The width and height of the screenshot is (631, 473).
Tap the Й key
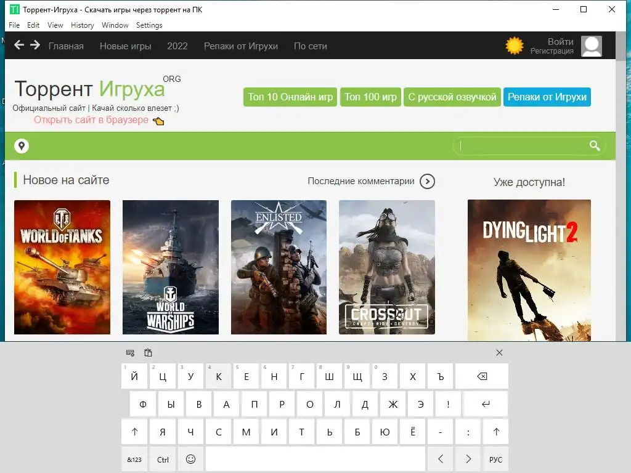point(134,376)
